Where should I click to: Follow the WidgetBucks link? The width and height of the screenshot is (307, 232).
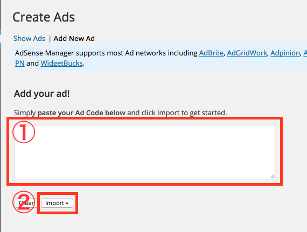click(x=62, y=64)
